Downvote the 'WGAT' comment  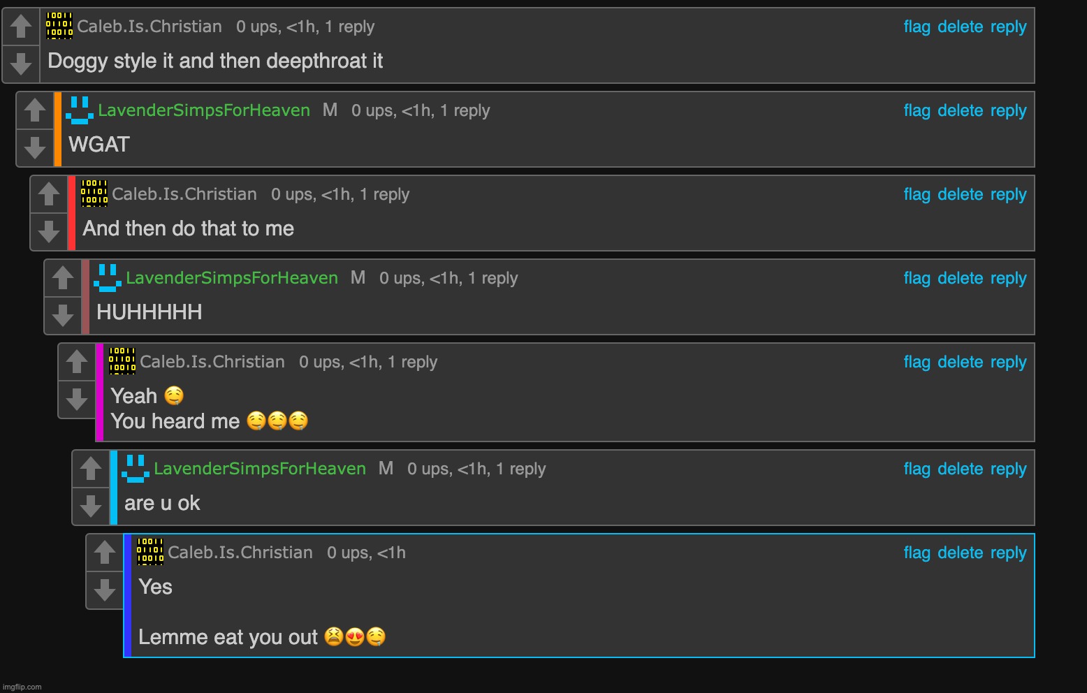point(35,147)
